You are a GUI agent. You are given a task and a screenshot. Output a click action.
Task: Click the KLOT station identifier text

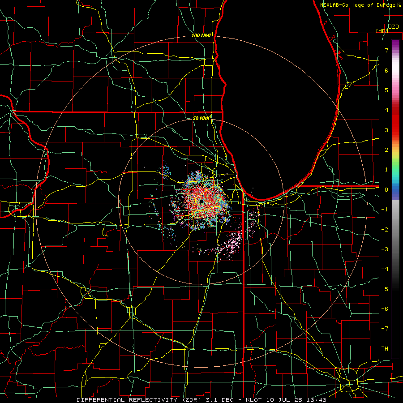click(x=254, y=400)
